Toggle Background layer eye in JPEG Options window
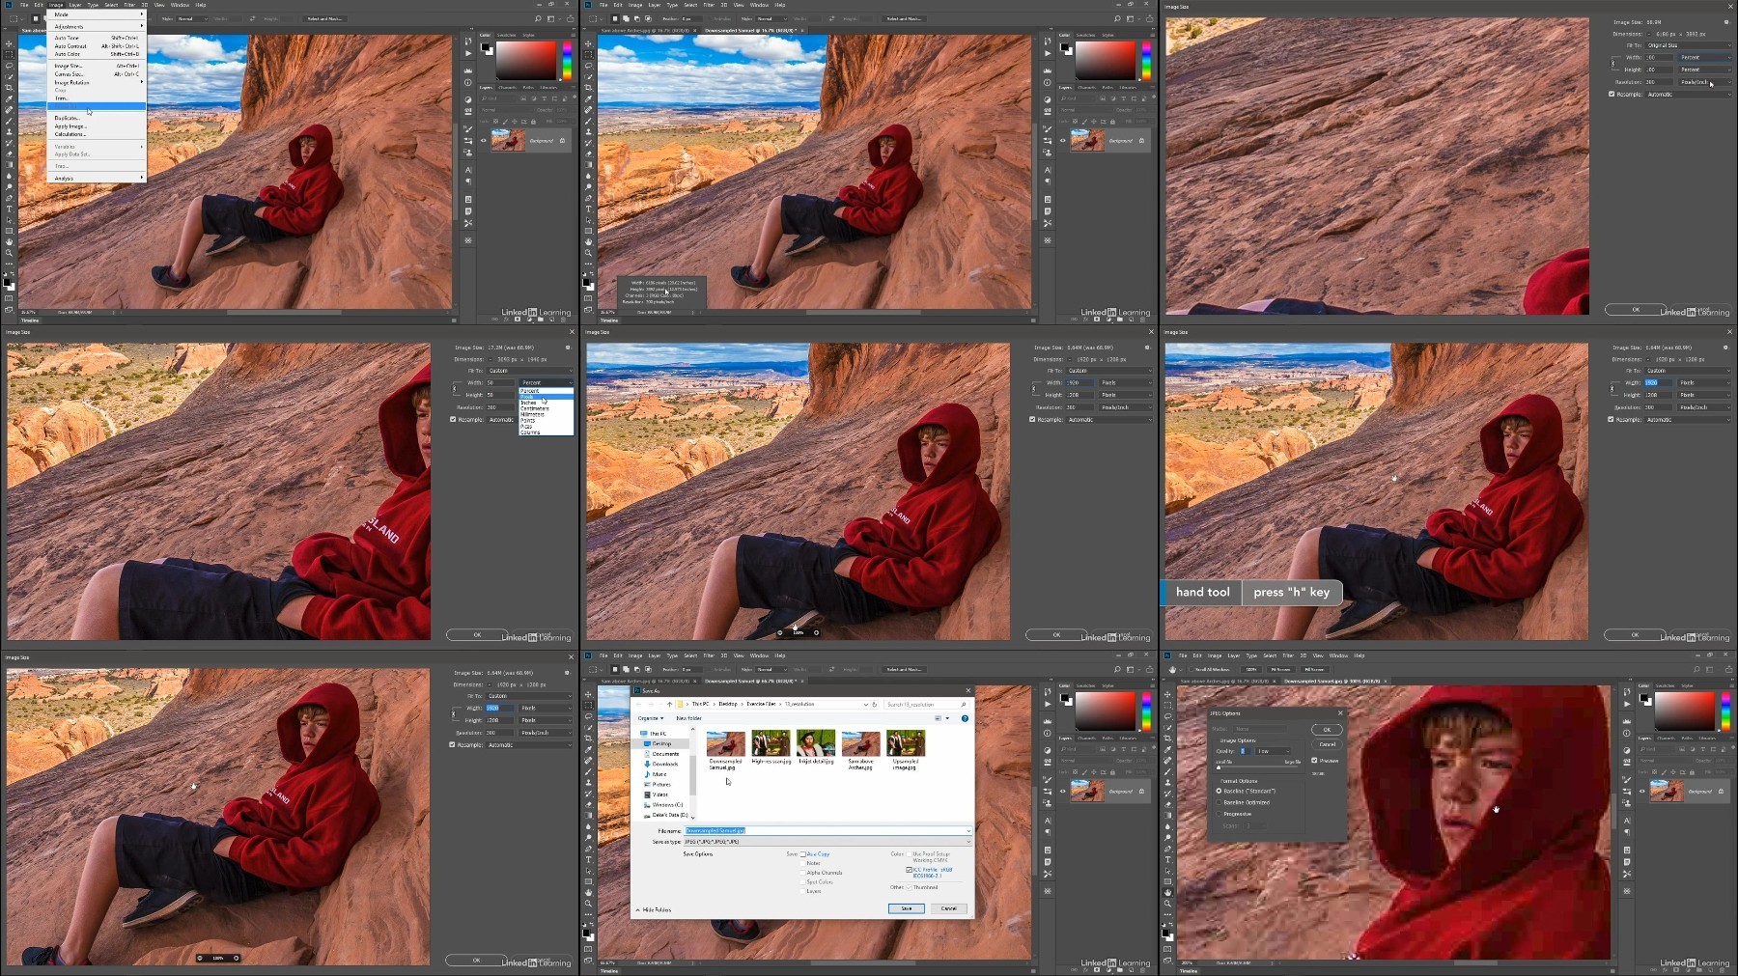This screenshot has width=1738, height=976. pos(1642,792)
